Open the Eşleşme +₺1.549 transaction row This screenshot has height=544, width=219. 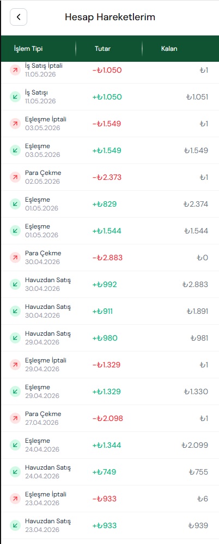click(110, 150)
